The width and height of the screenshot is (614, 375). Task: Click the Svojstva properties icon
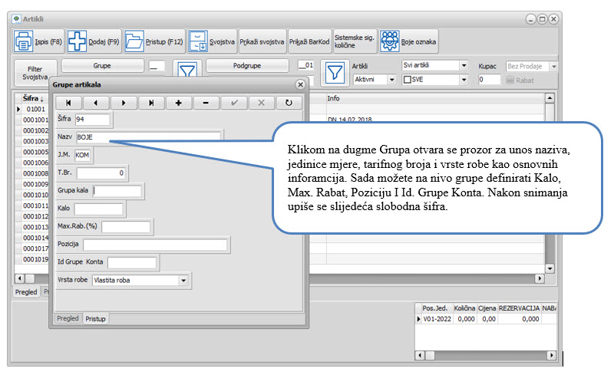pos(198,41)
